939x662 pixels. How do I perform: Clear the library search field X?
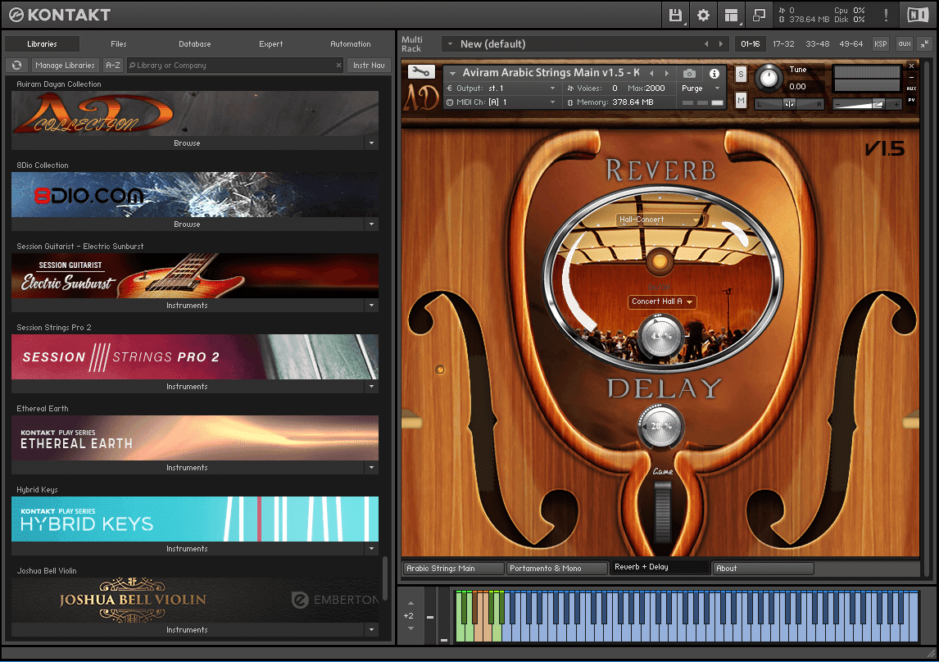[338, 66]
